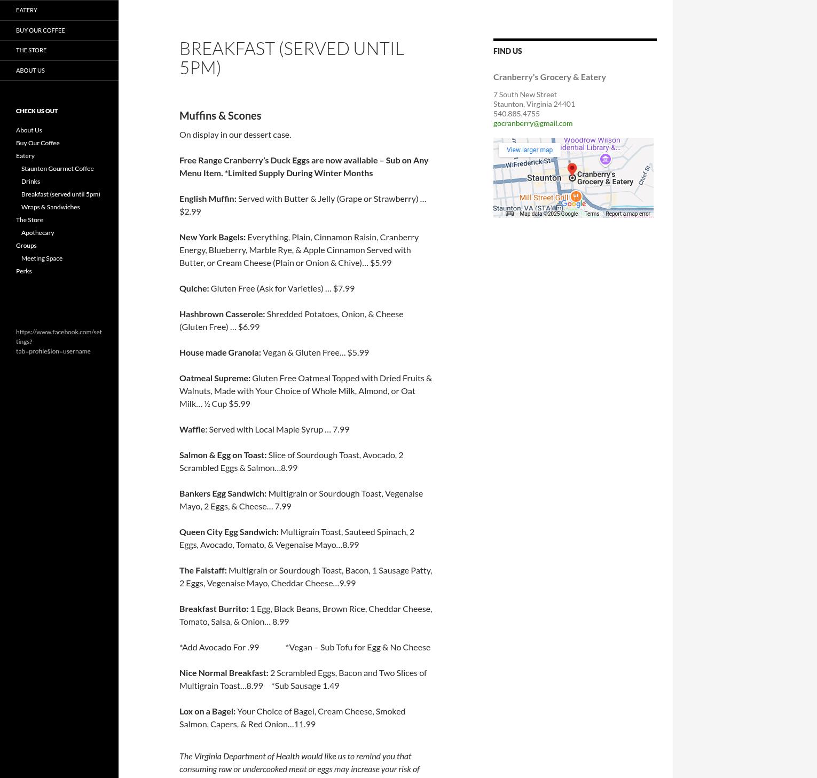Go to About Us in the top menu
The image size is (817, 778).
30,70
